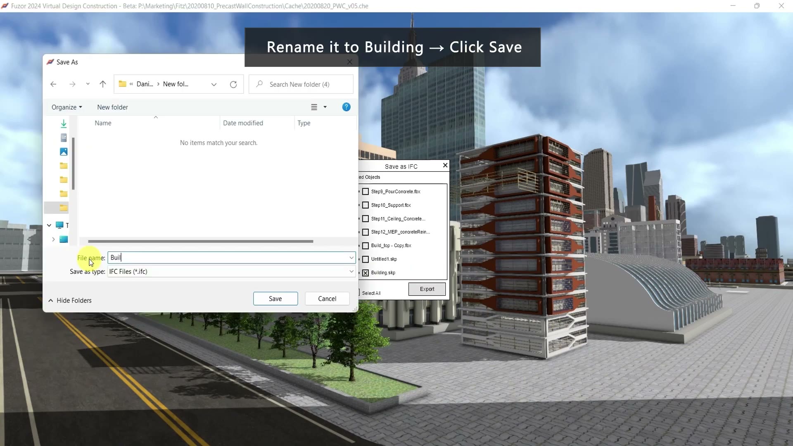Expand the desktop node under This PC

tap(53, 239)
